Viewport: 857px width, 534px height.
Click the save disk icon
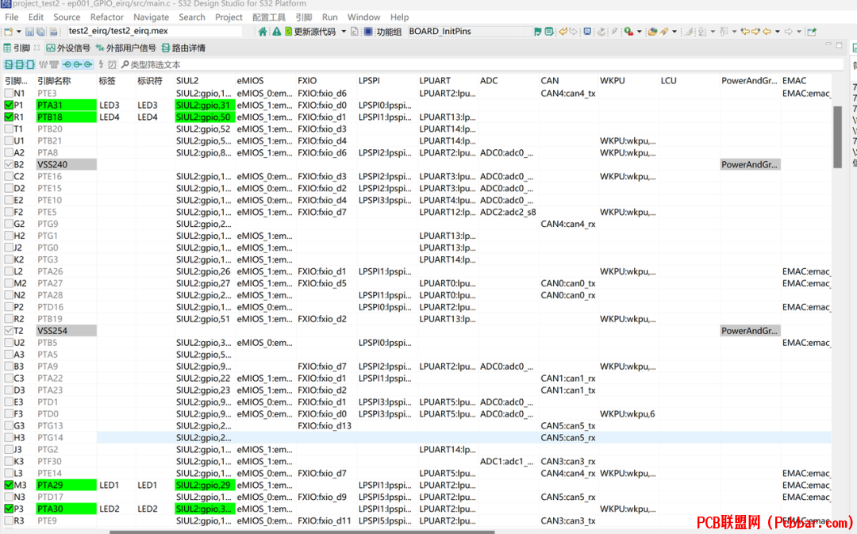coord(30,32)
